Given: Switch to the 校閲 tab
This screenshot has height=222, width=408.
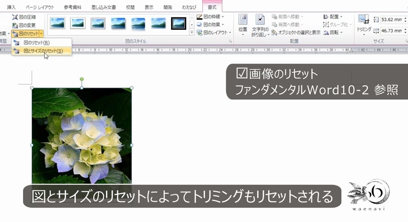Looking at the screenshot, I should (130, 7).
